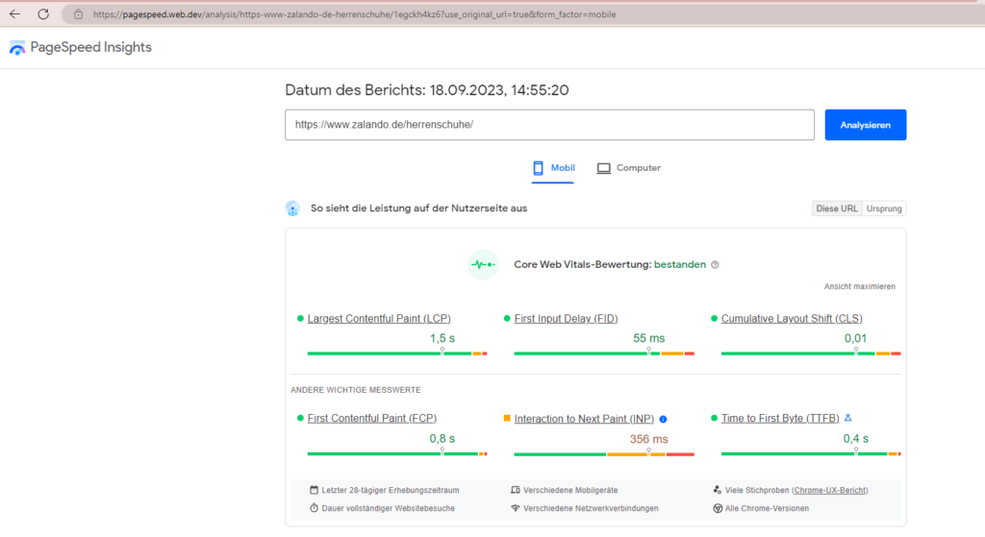Click the monitor icon in the Computer tab
The height and width of the screenshot is (537, 985).
[x=604, y=168]
